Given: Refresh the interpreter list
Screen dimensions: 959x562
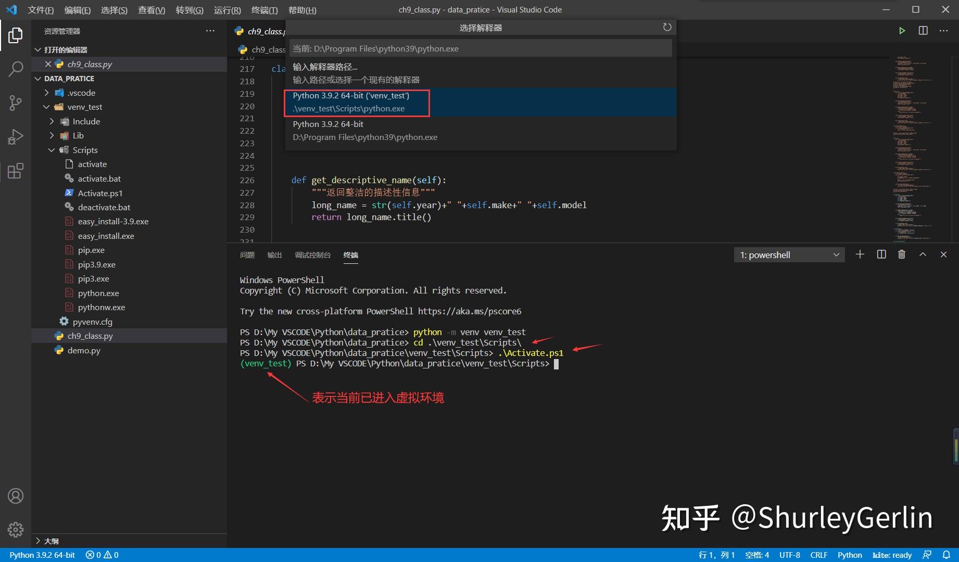Looking at the screenshot, I should tap(667, 27).
